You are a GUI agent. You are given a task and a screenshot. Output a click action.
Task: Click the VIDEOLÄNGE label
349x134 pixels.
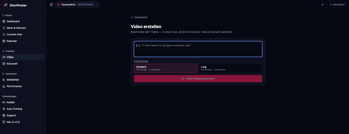141,61
